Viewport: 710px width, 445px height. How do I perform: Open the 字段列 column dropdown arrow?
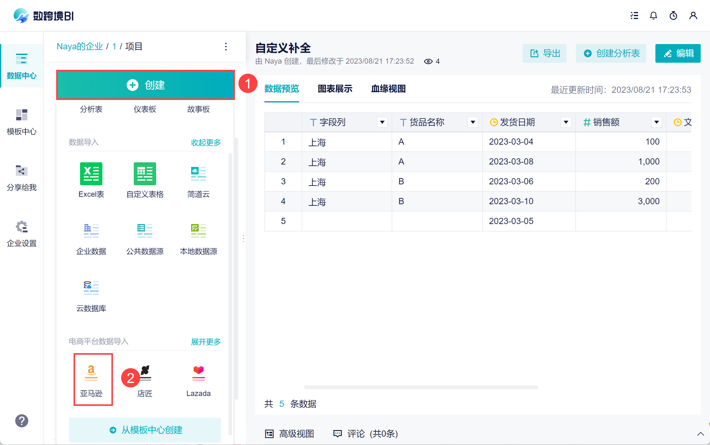382,122
